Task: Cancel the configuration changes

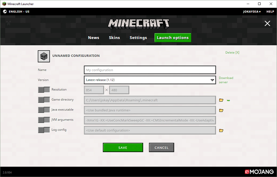Action: tap(161, 148)
